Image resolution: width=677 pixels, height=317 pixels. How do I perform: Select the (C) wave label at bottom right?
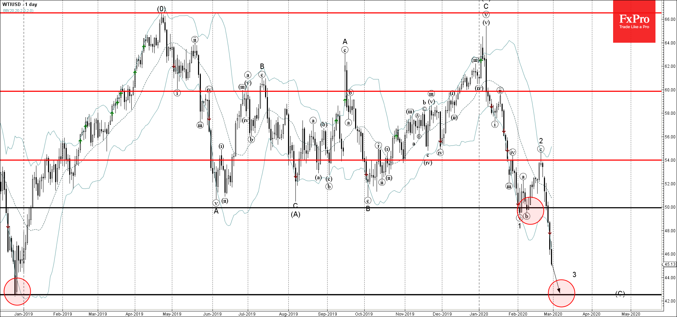(x=620, y=294)
